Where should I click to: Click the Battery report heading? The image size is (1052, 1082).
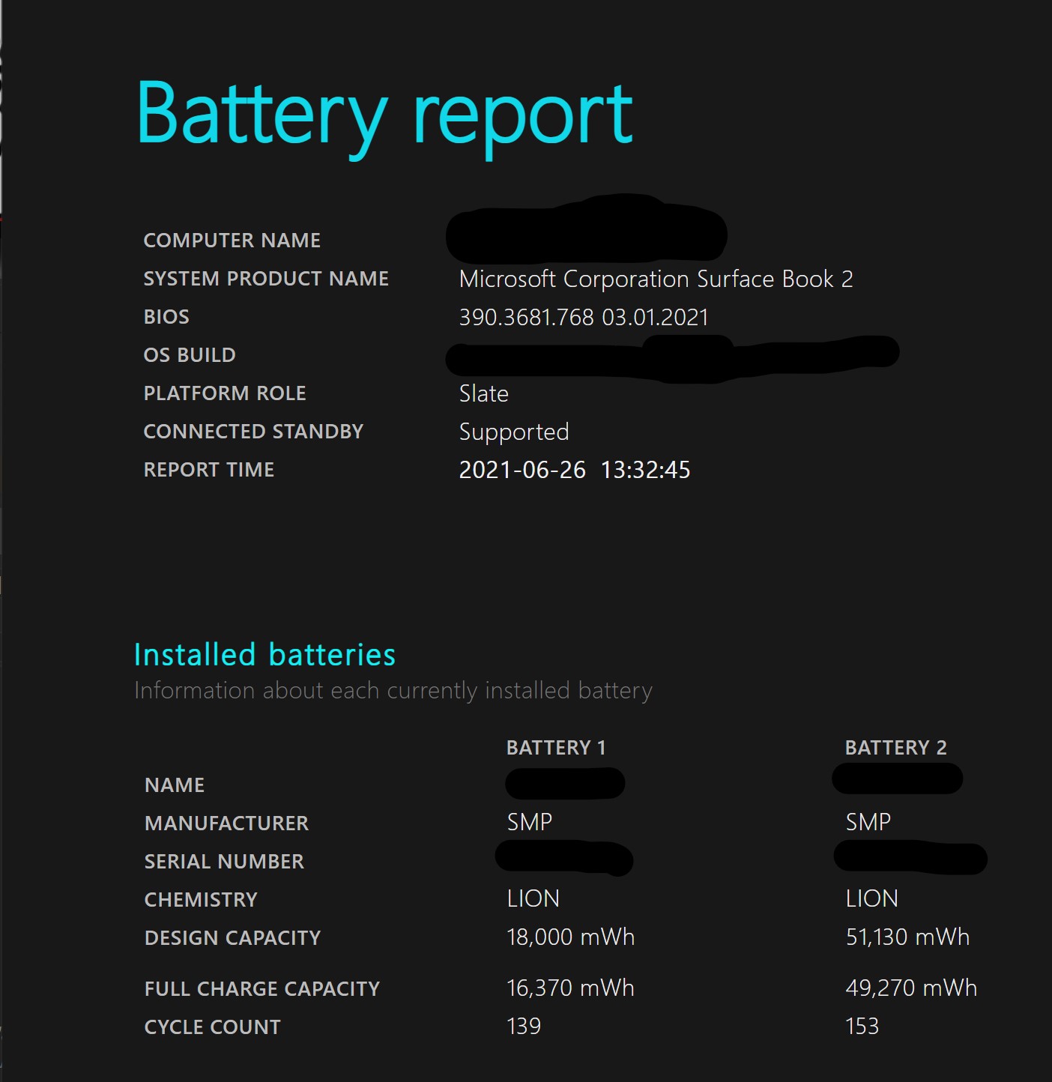click(x=384, y=115)
